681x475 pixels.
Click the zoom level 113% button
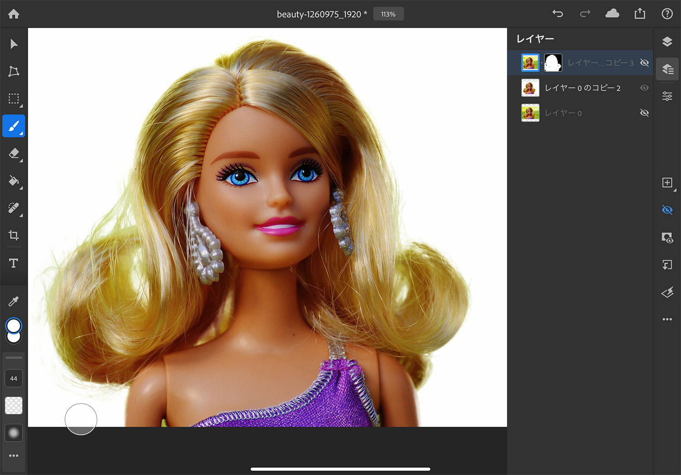pos(389,14)
